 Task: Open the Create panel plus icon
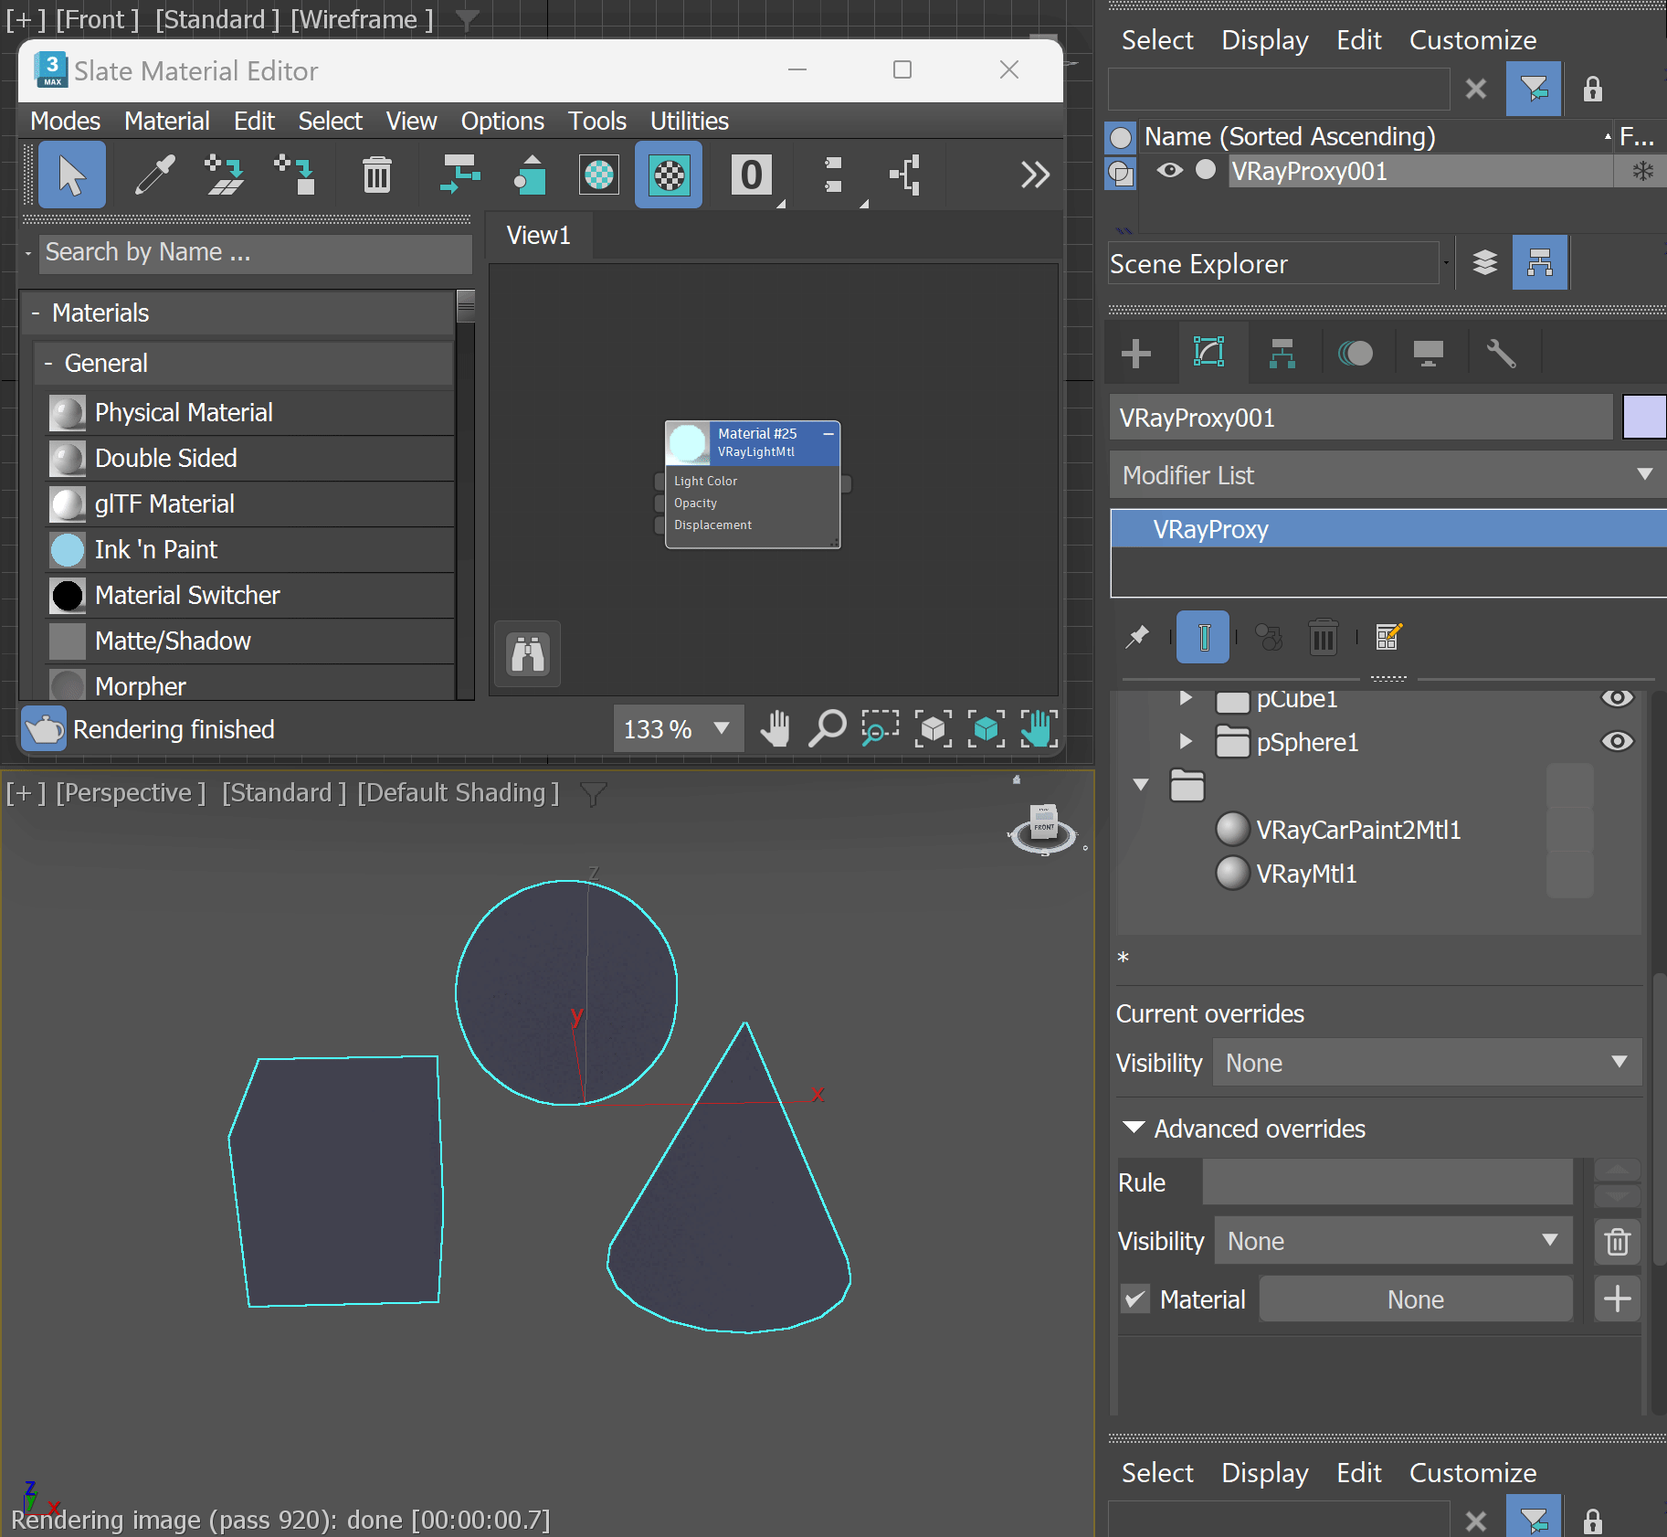point(1137,354)
